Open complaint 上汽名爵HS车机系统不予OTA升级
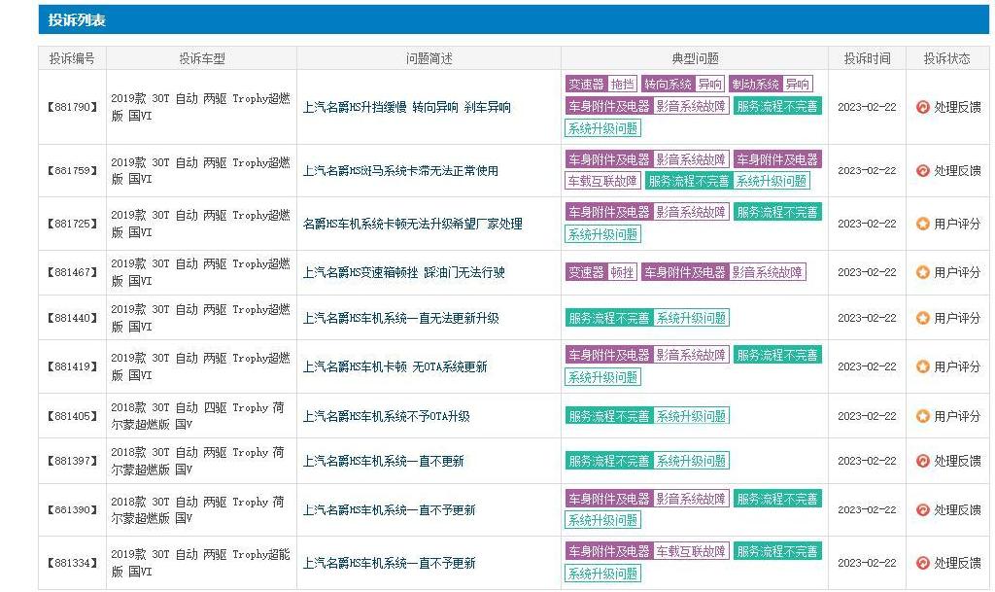Image resolution: width=995 pixels, height=592 pixels. click(x=387, y=416)
